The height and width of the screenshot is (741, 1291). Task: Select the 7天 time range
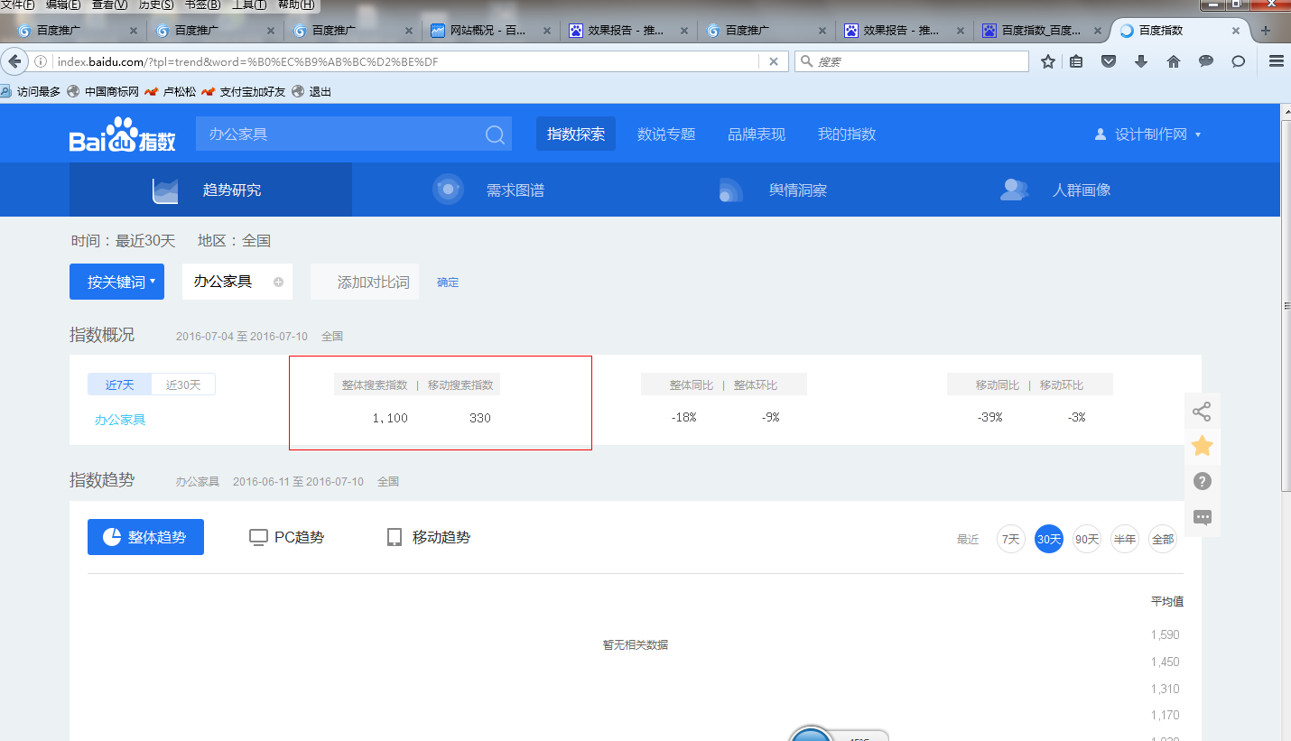click(1010, 538)
